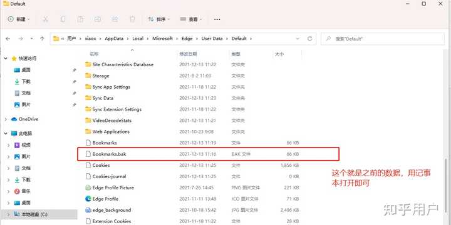This screenshot has height=225, width=451.
Task: Collapse the Quick access tree section
Action: pyautogui.click(x=6, y=59)
